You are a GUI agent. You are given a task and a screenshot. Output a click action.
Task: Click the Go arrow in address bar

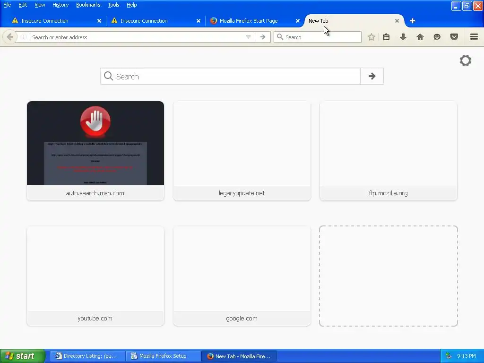click(263, 37)
